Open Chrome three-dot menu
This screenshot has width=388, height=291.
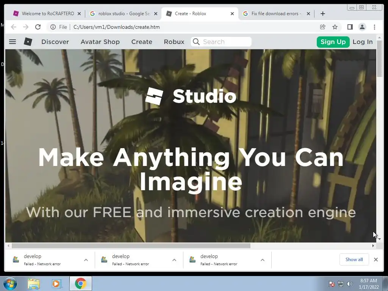[x=374, y=27]
